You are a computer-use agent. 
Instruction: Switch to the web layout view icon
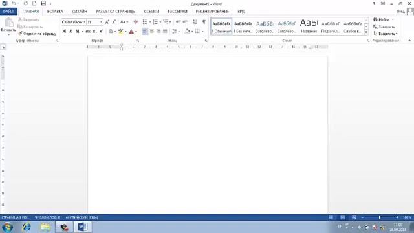click(354, 217)
